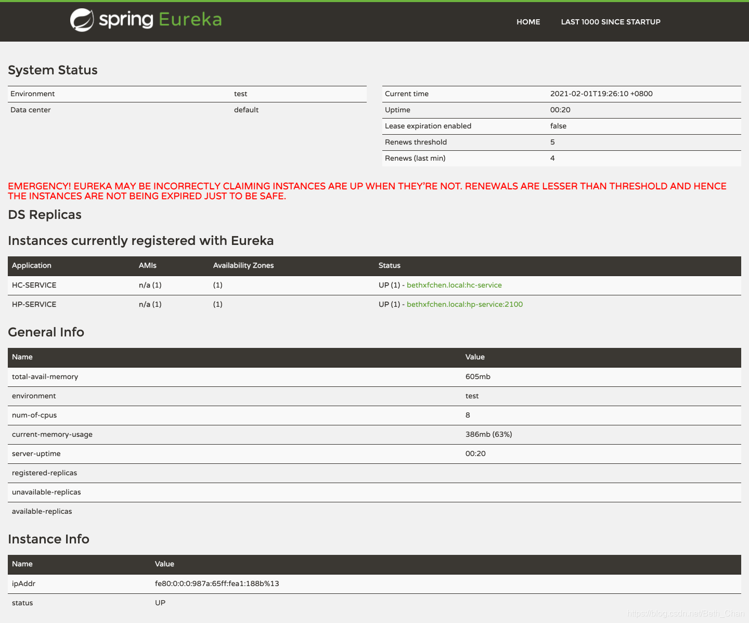Click the 'status' row name in Instance Info
749x623 pixels.
(22, 603)
